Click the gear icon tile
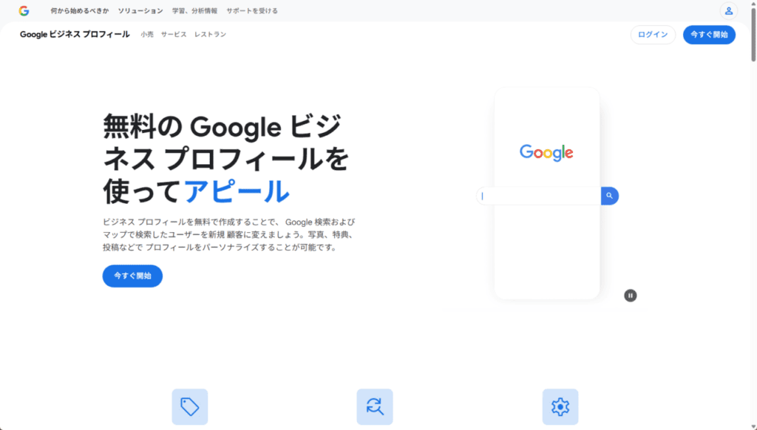The image size is (757, 430). point(560,406)
